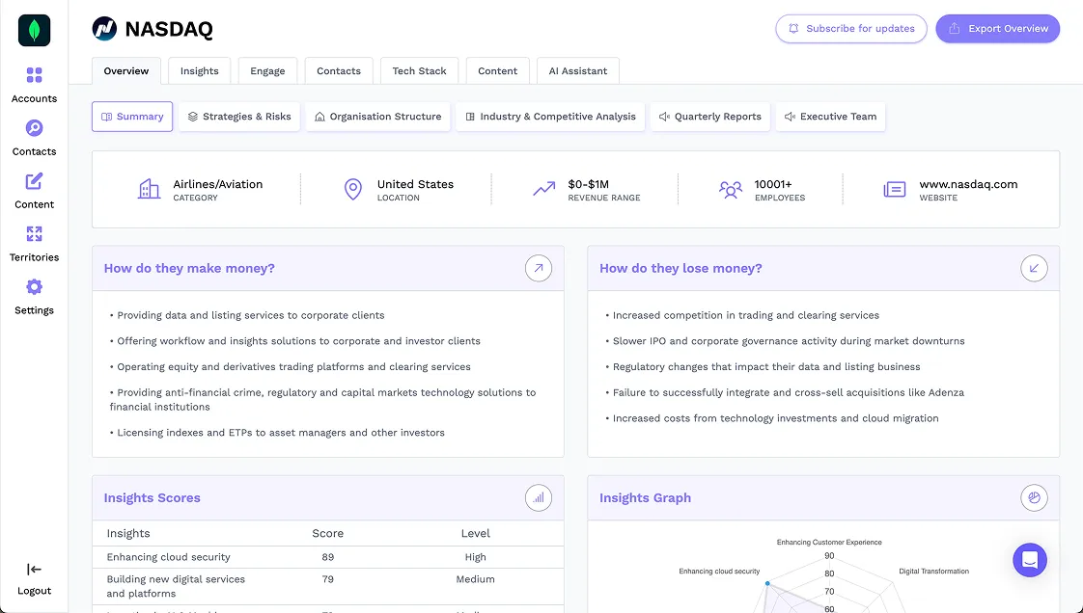
Task: Switch to the Tech Stack tab
Action: click(x=419, y=71)
